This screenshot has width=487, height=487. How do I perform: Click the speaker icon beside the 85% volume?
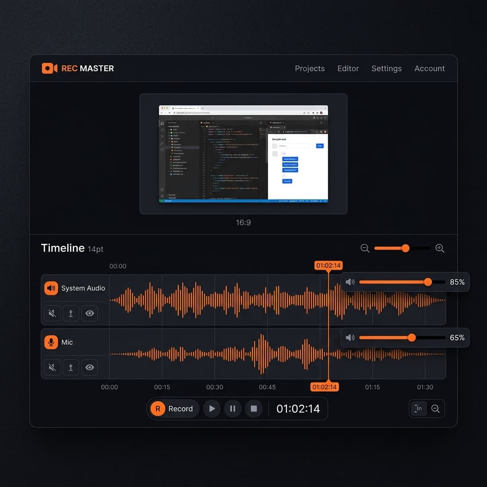pyautogui.click(x=351, y=282)
